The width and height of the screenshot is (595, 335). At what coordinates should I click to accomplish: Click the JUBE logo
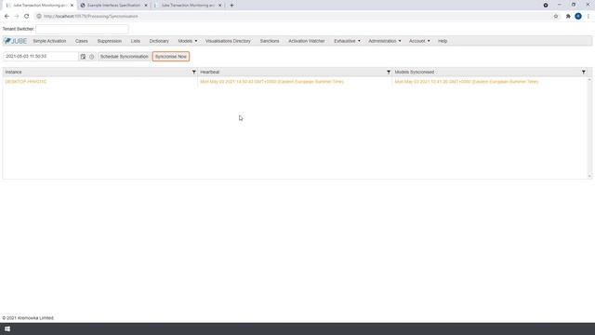16,41
